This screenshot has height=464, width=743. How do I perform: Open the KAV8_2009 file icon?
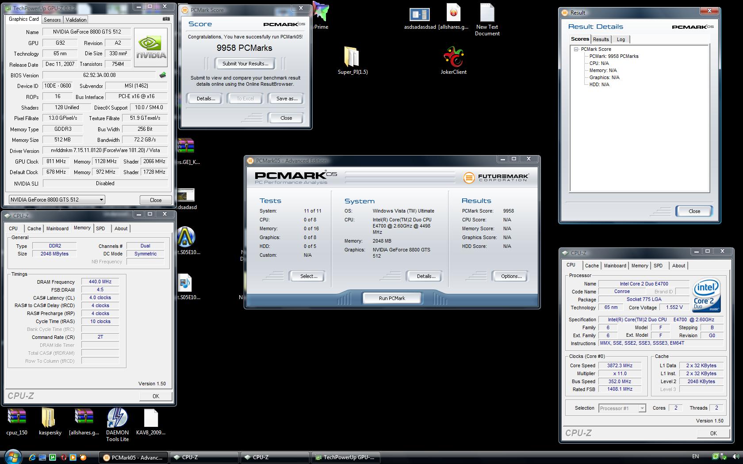151,422
